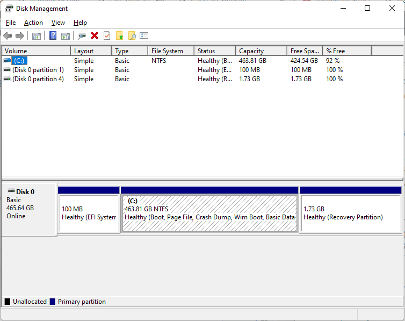Image resolution: width=405 pixels, height=321 pixels.
Task: Select the (C:) volume row name
Action: click(x=19, y=60)
